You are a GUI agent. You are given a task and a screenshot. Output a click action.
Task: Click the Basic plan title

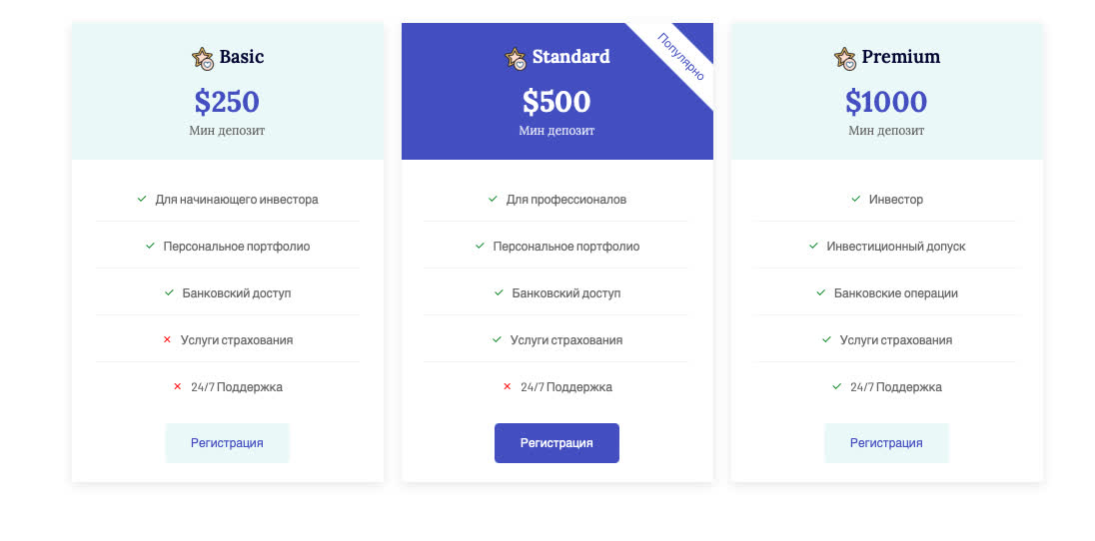pos(242,57)
